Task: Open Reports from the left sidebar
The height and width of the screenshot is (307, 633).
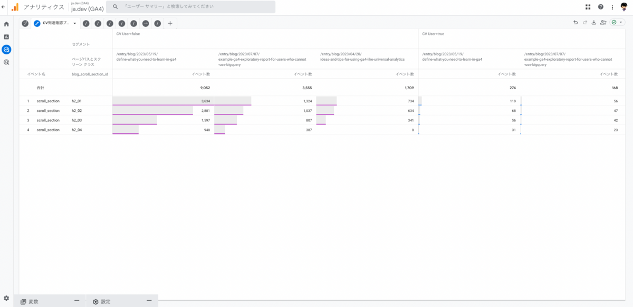Action: pyautogui.click(x=6, y=37)
